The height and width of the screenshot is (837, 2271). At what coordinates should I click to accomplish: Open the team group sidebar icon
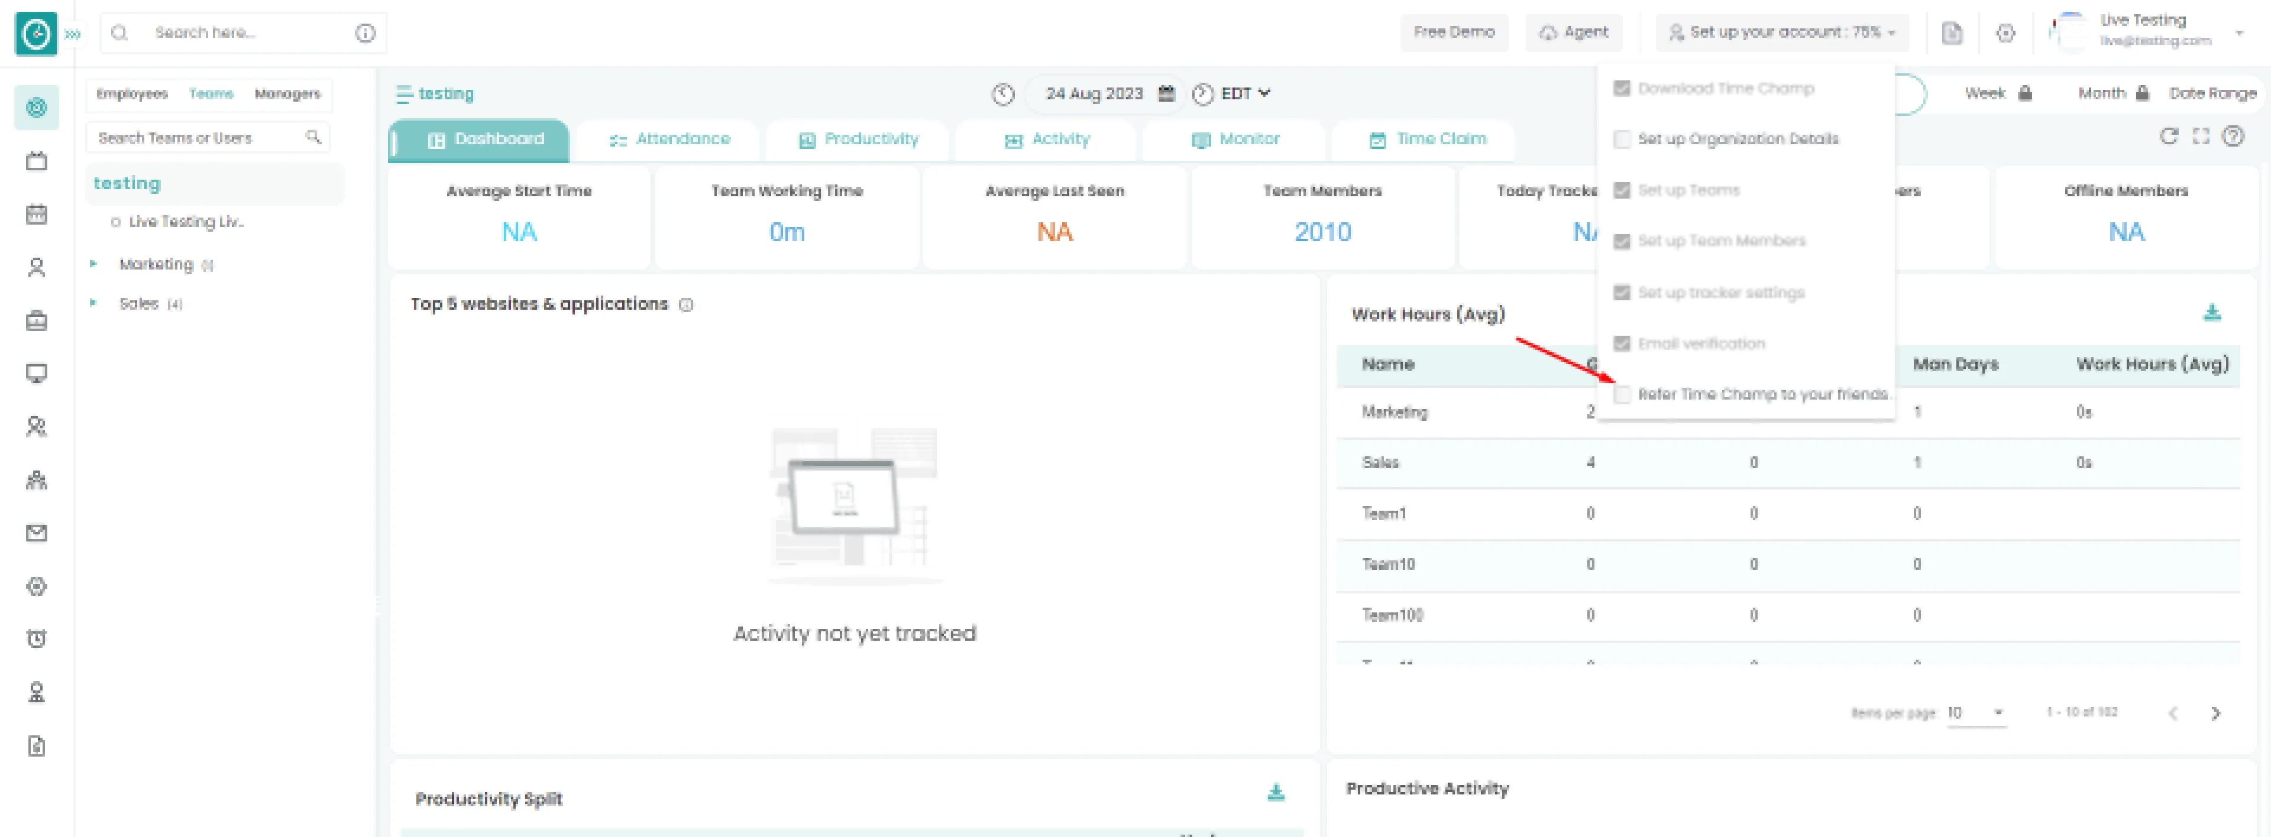[x=36, y=480]
